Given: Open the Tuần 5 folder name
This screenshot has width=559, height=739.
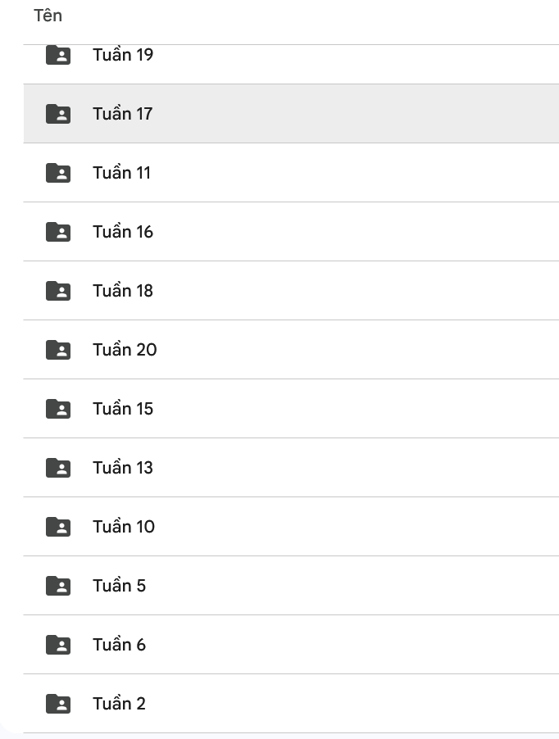Looking at the screenshot, I should pos(119,586).
